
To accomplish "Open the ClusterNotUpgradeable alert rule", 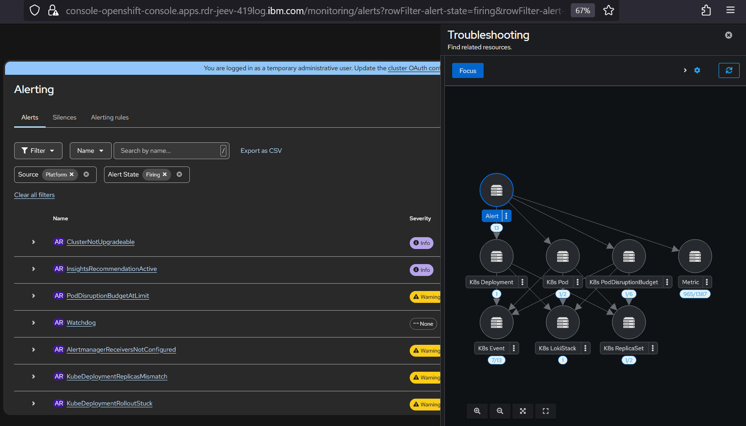I will pyautogui.click(x=100, y=242).
